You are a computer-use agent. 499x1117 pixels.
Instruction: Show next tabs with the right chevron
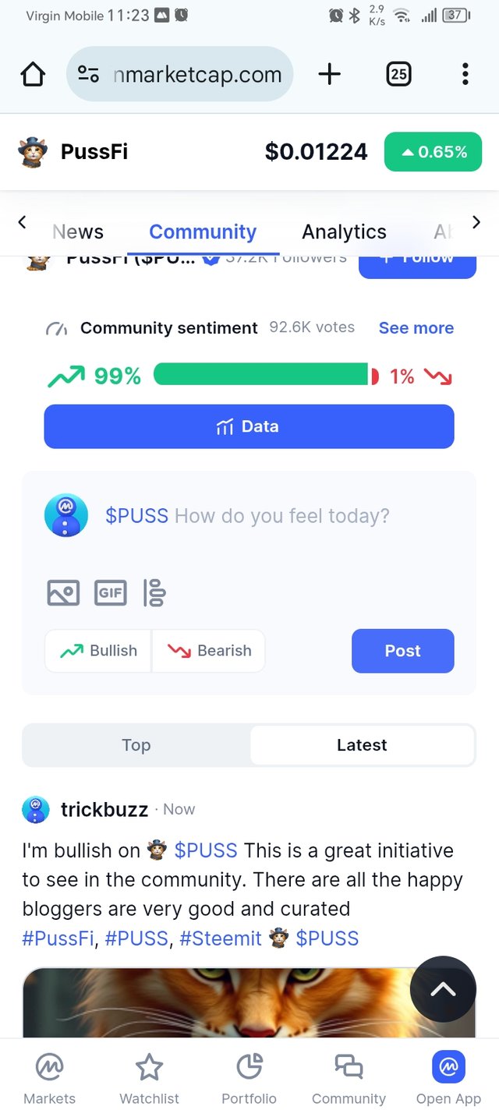476,223
